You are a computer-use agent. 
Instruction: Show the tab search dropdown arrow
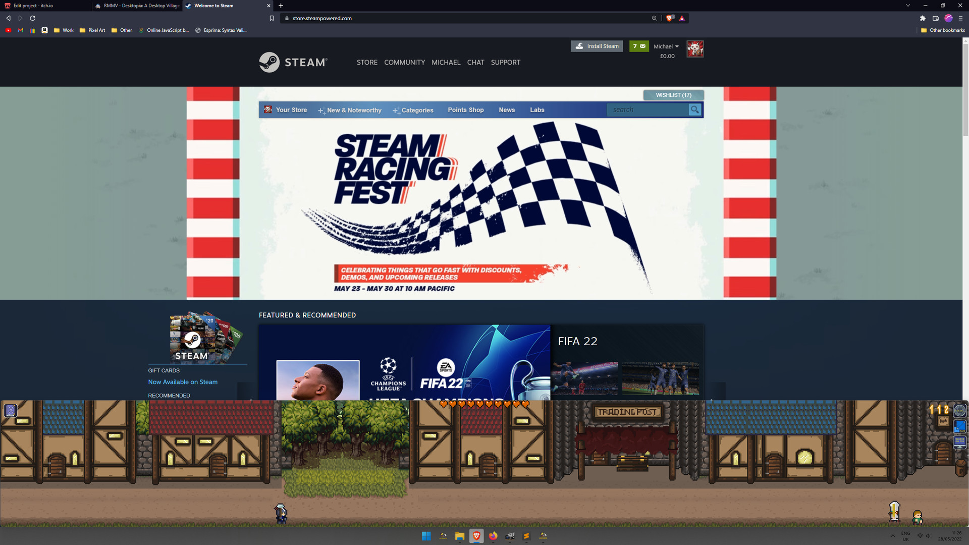[907, 6]
